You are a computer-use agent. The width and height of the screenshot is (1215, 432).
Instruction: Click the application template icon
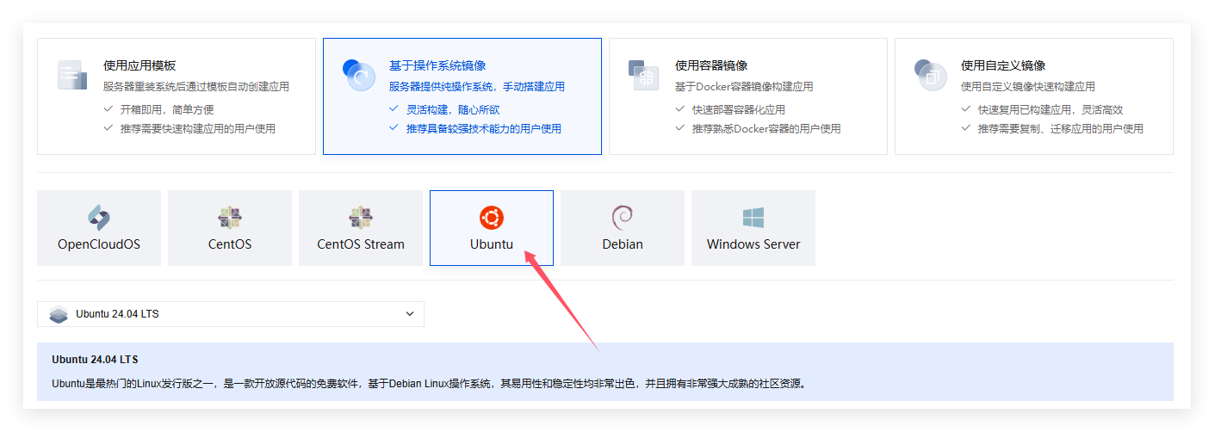(72, 75)
